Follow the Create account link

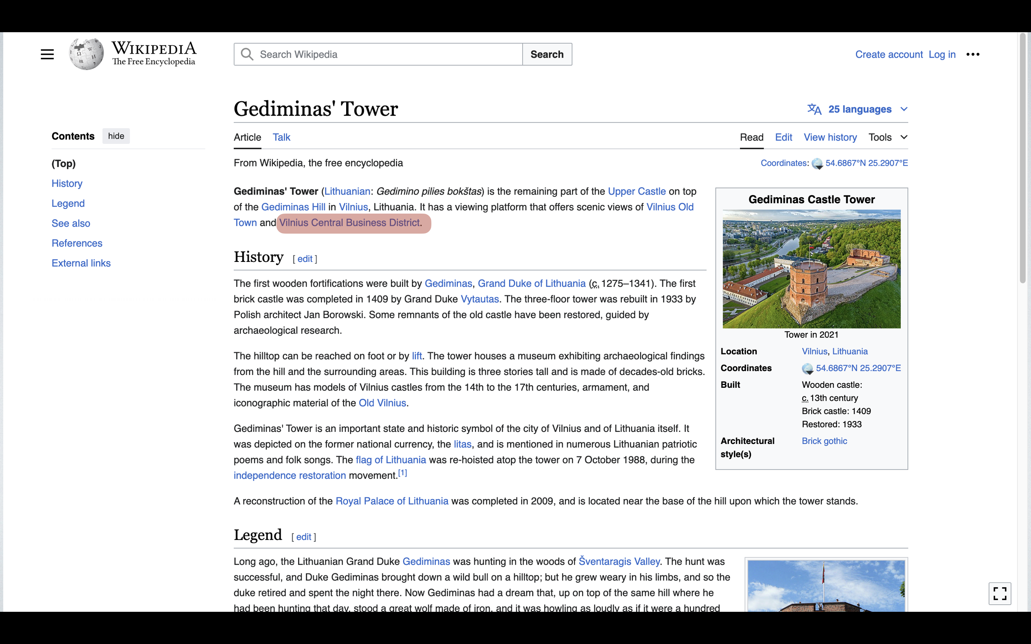pyautogui.click(x=889, y=54)
